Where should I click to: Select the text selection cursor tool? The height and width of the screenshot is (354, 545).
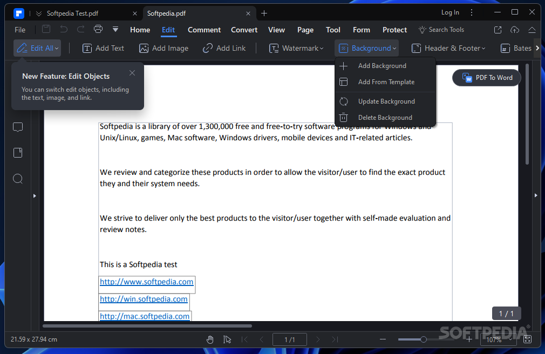coord(227,339)
